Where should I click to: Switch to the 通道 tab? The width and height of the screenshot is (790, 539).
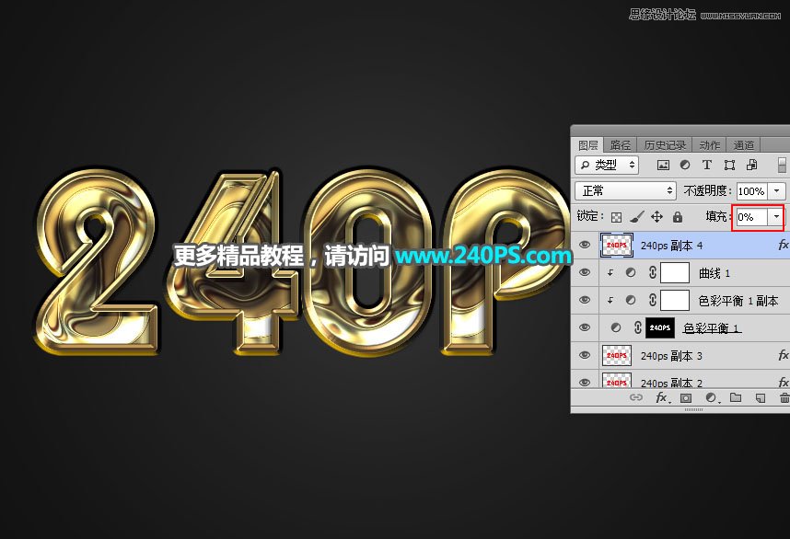coord(744,145)
